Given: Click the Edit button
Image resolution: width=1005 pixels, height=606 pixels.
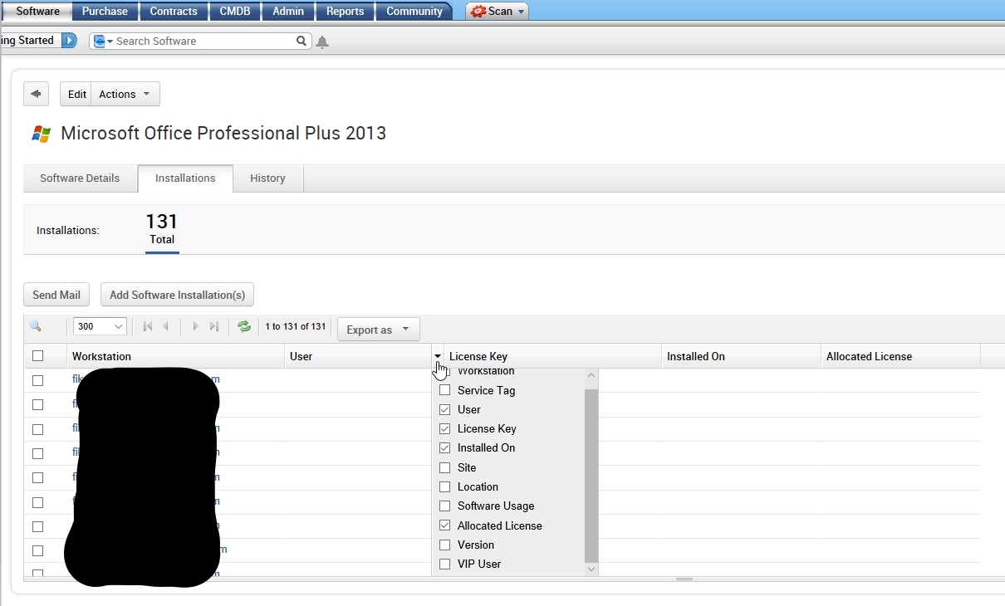Looking at the screenshot, I should (x=76, y=94).
